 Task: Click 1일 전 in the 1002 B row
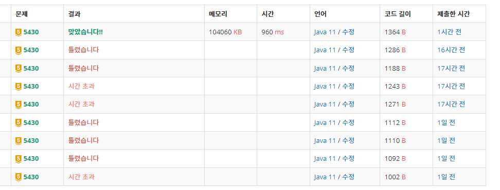(447, 177)
